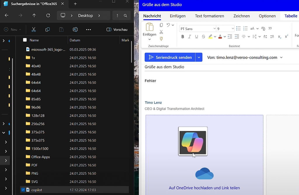The height and width of the screenshot is (195, 299).
Task: Apply superscript formatting
Action: point(286,36)
